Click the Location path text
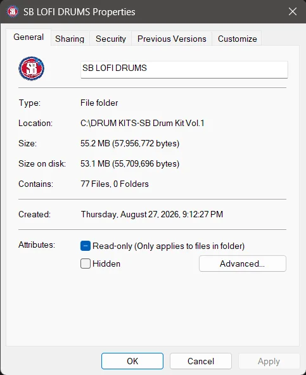 143,123
